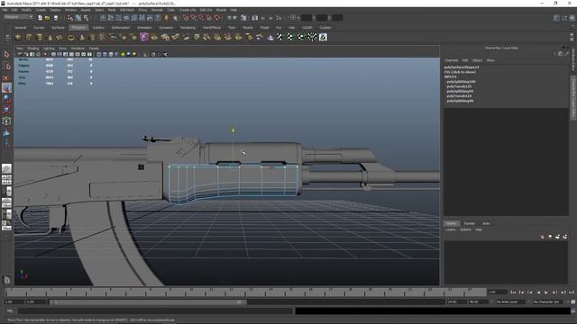577x324 pixels.
Task: Click the MEL command line input
Action: pyautogui.click(x=156, y=310)
